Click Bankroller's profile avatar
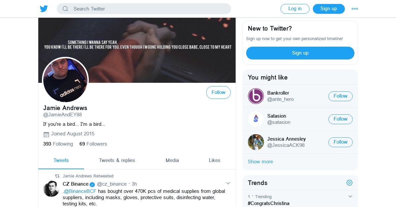 pos(256,96)
